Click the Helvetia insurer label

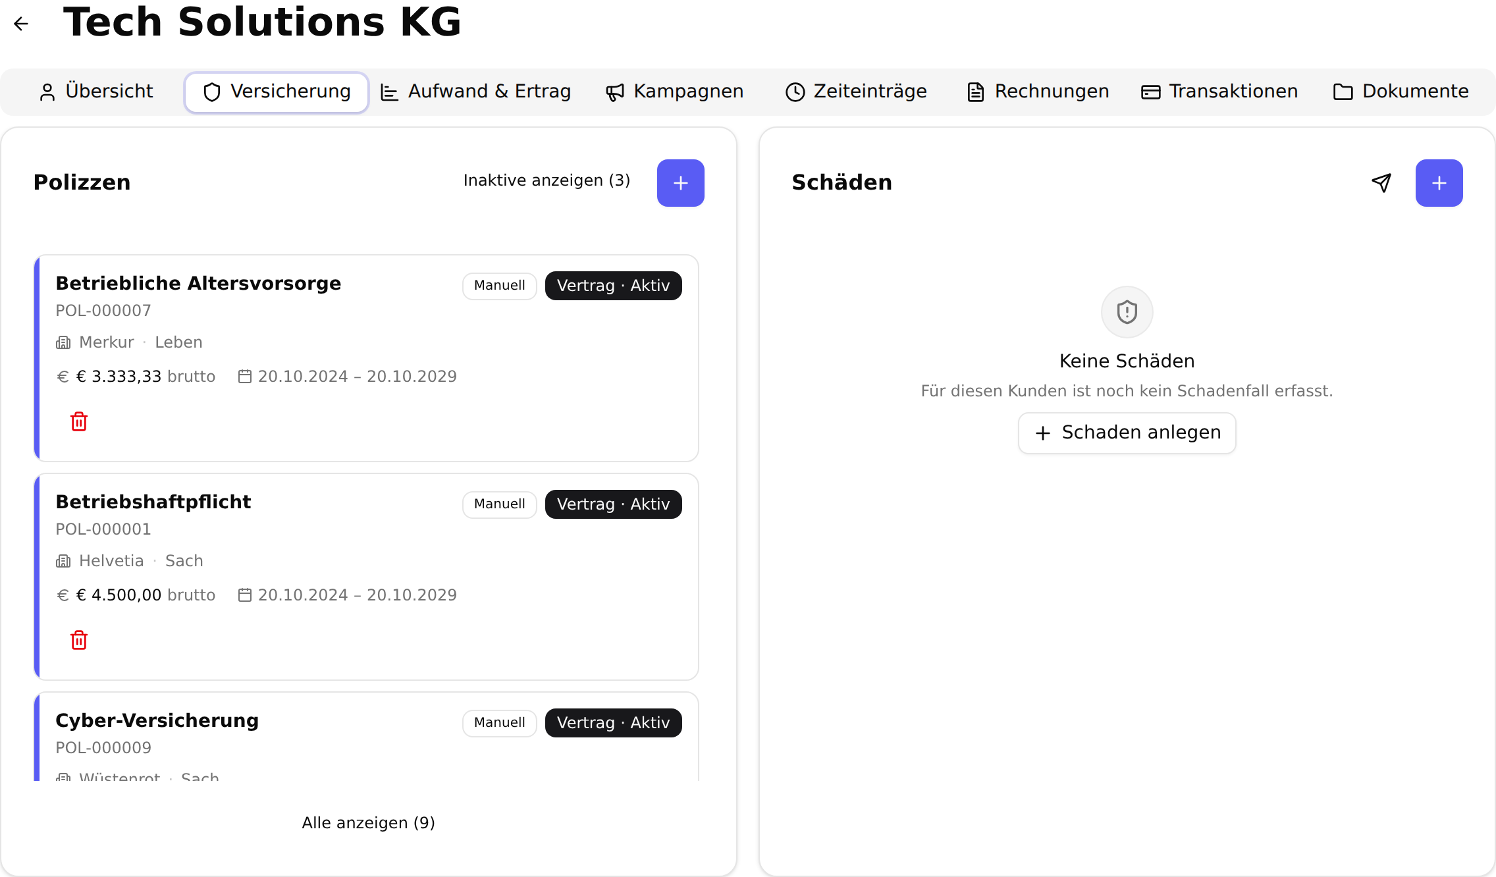coord(111,561)
